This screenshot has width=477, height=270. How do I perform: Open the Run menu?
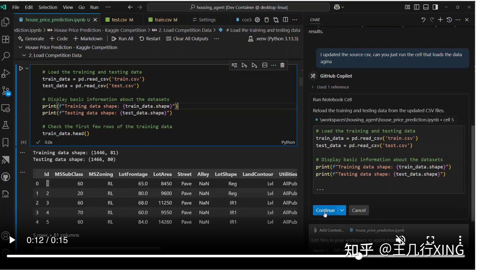tap(94, 7)
